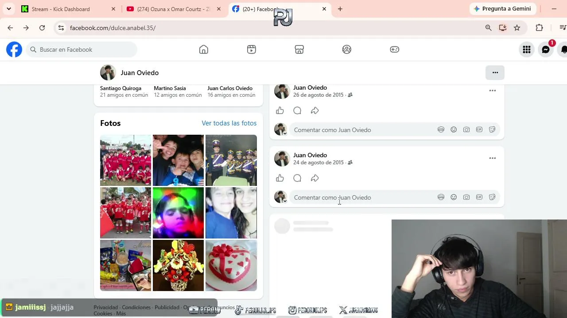567x318 pixels.
Task: Expand the tab search dropdown arrow
Action: pos(8,9)
